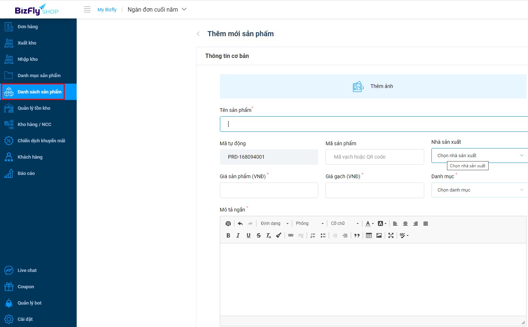Grab the editor resize handle at bottom corner
The height and width of the screenshot is (327, 528).
[x=523, y=322]
